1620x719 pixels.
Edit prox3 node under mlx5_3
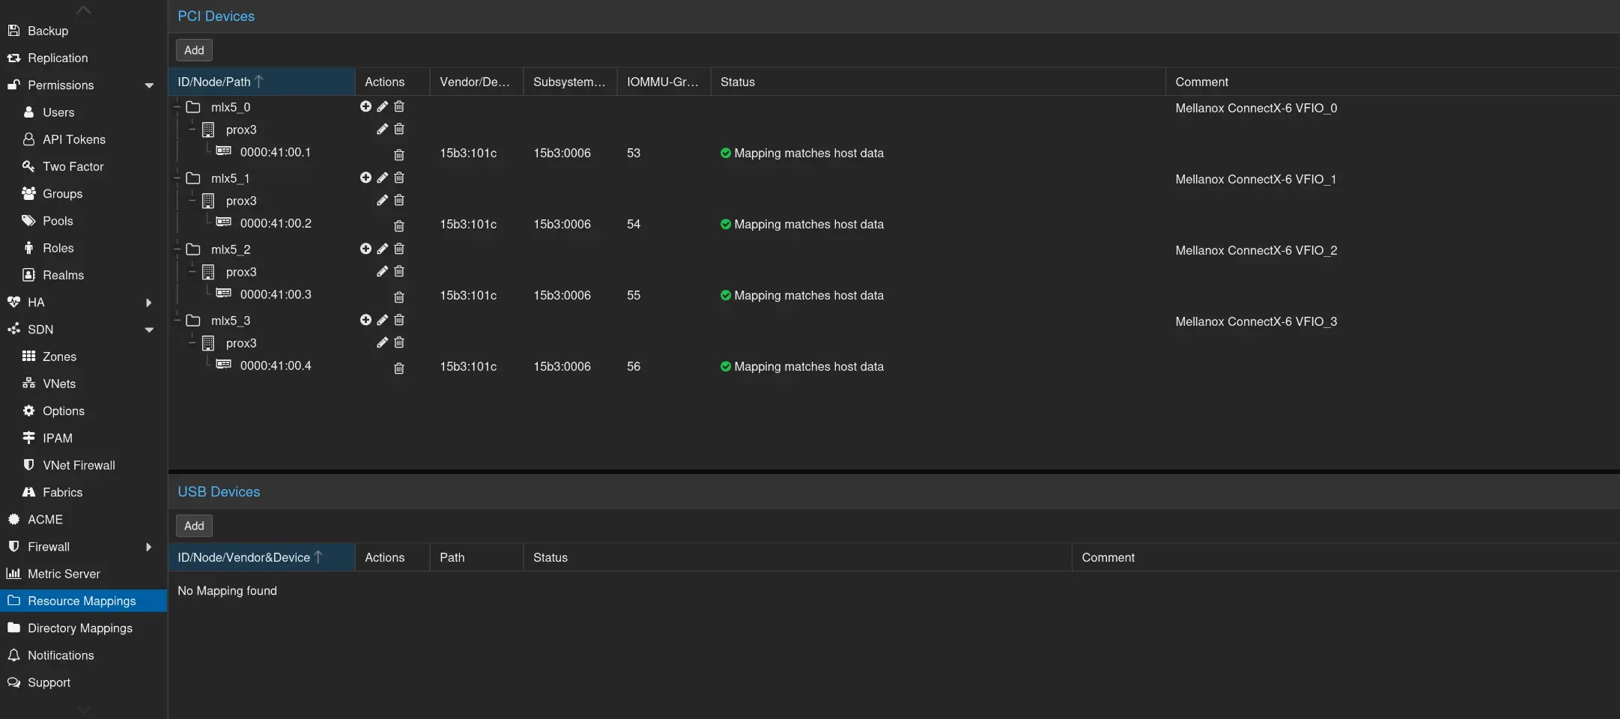[382, 343]
